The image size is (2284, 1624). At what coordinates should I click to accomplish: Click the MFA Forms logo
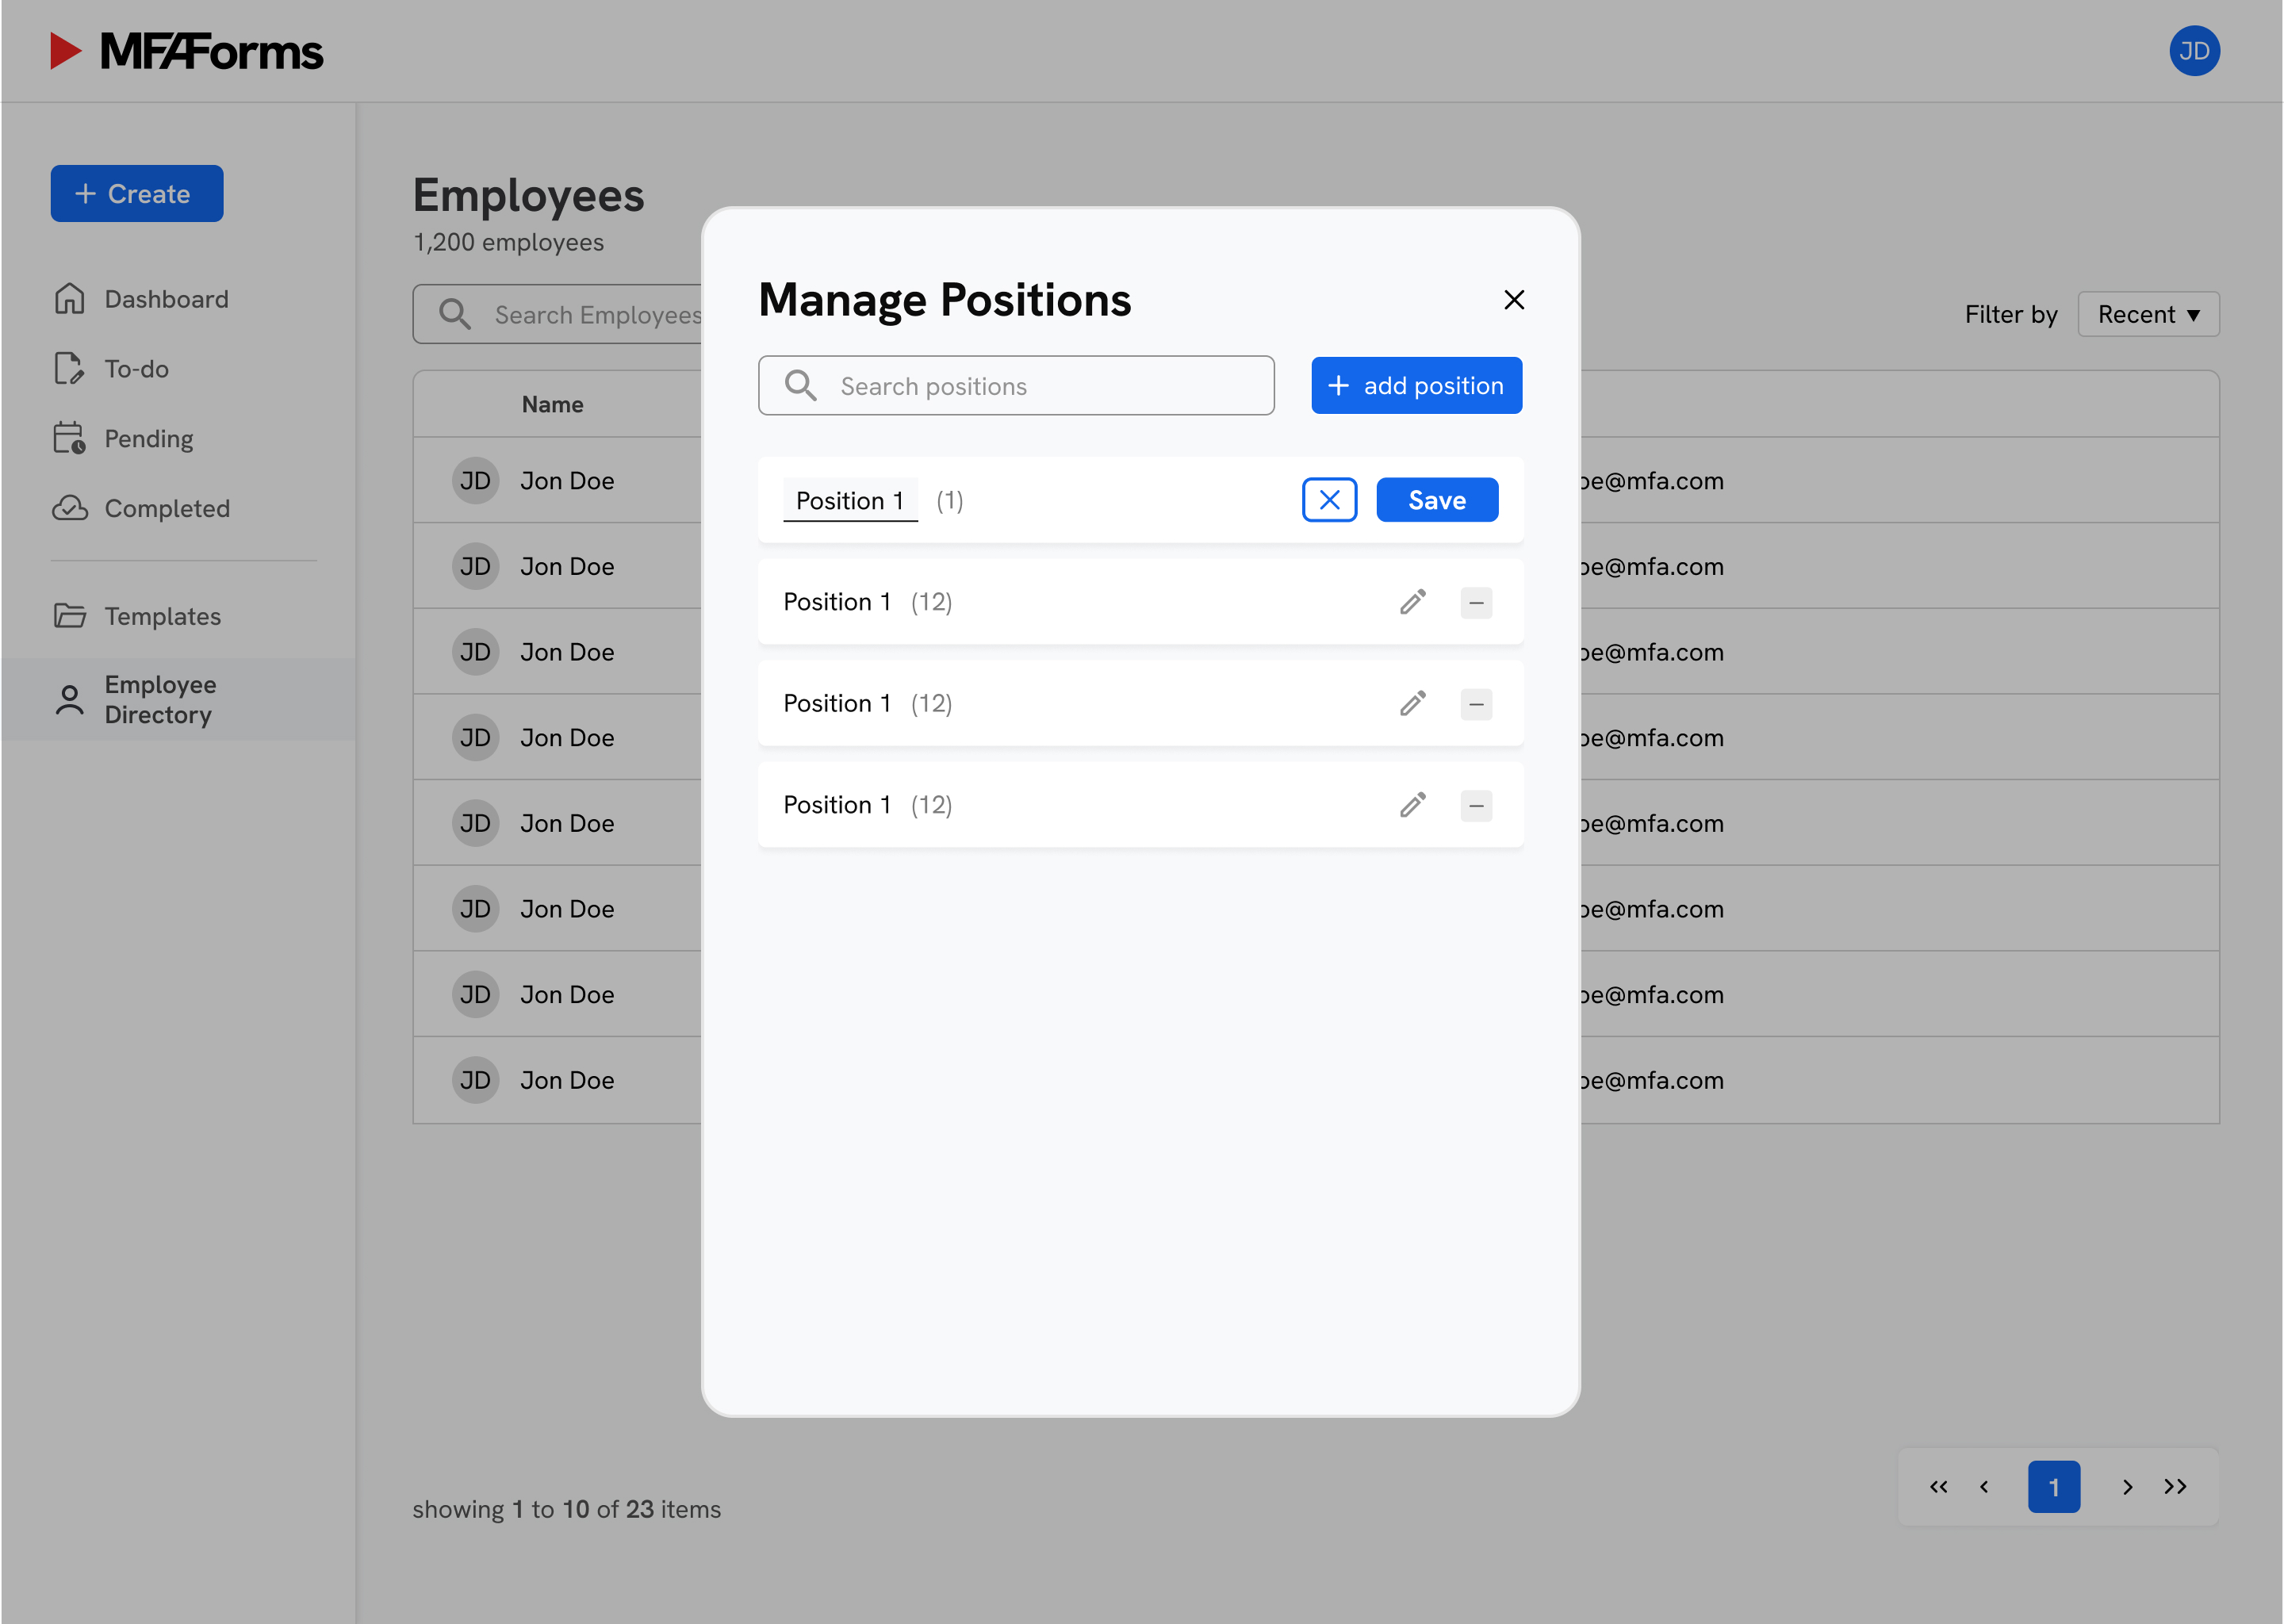tap(187, 51)
